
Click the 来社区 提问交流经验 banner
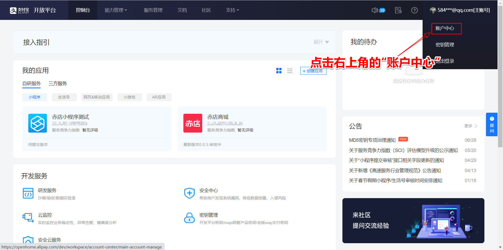[x=413, y=221]
